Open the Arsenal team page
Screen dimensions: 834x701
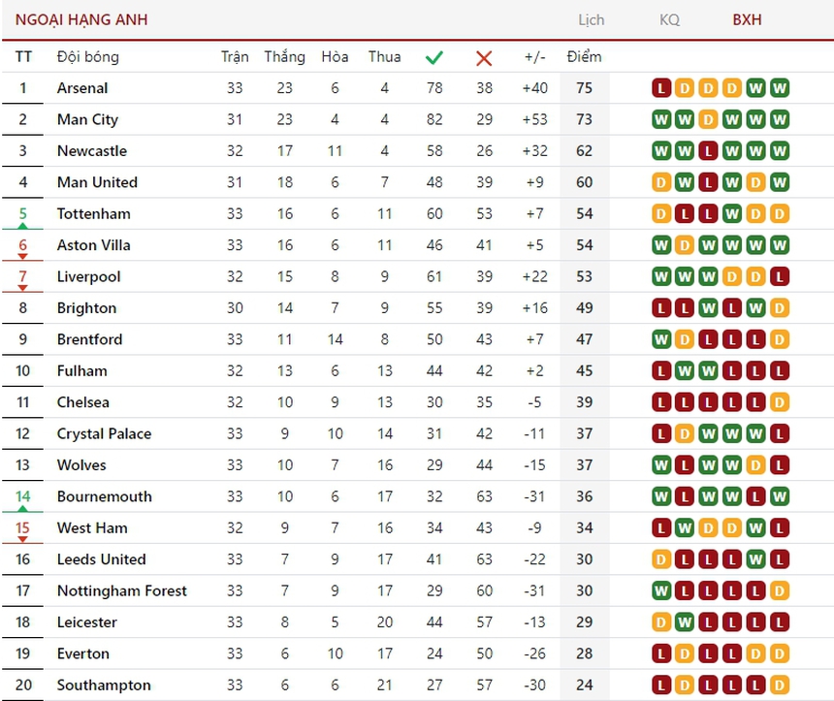pos(82,88)
